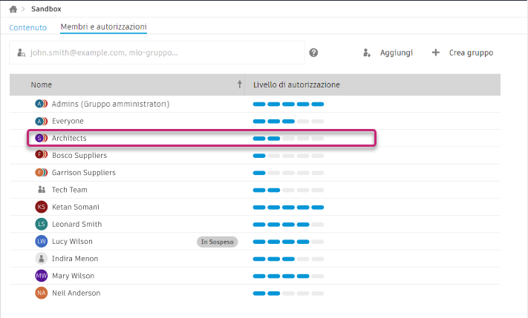The width and height of the screenshot is (528, 318).
Task: Select Membri e autorizzazioni tab
Action: pyautogui.click(x=104, y=27)
